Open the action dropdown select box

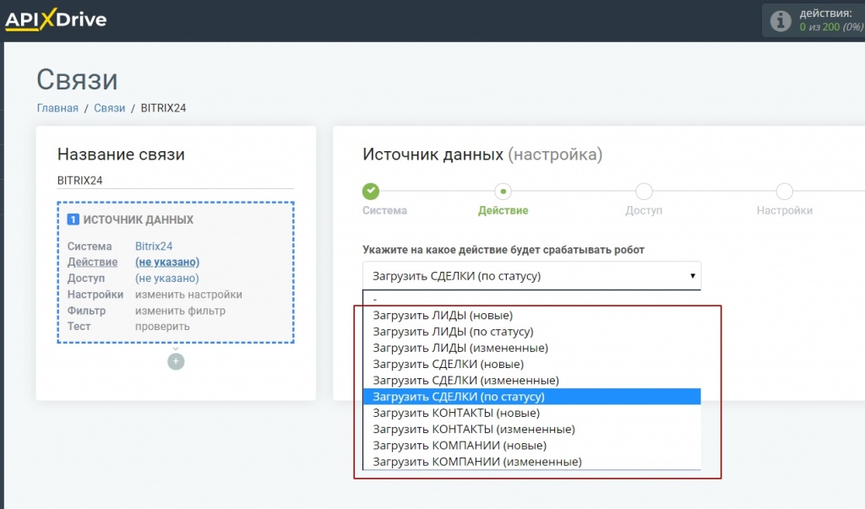[x=532, y=276]
